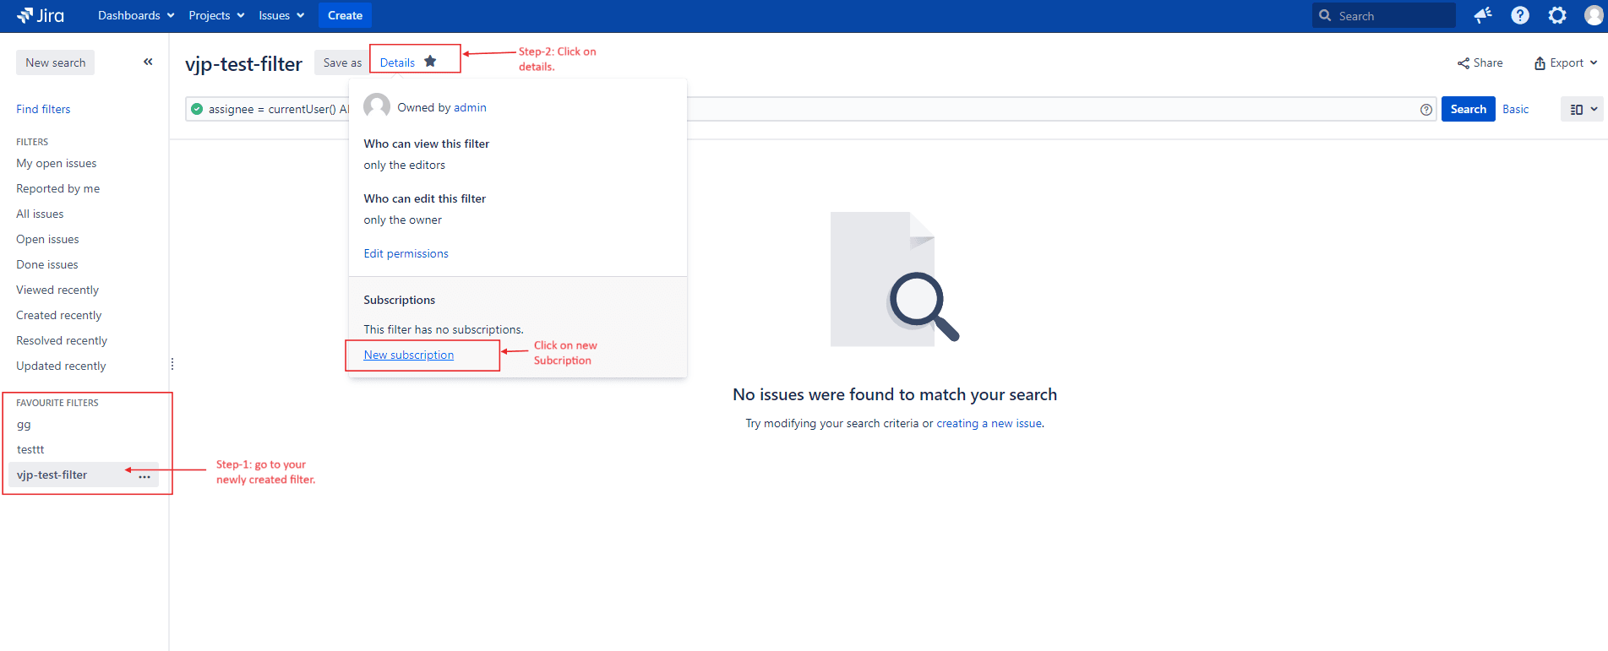Open the view layout switcher dropdown
Image resolution: width=1608 pixels, height=651 pixels.
click(1582, 109)
